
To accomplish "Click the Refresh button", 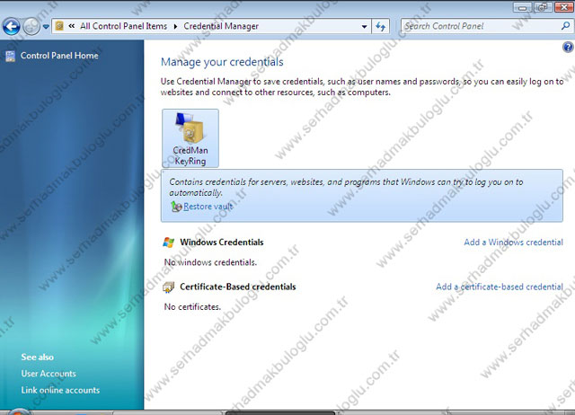I will (x=381, y=26).
